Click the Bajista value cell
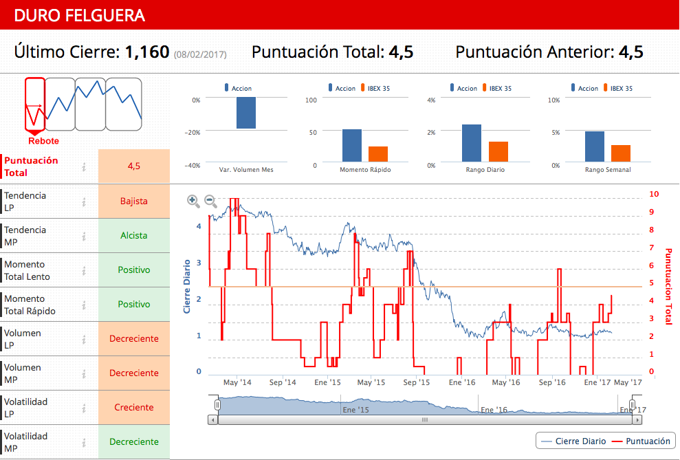 [x=134, y=201]
